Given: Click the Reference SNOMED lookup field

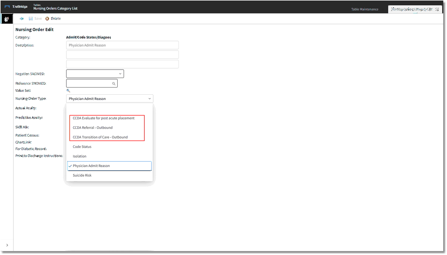Looking at the screenshot, I should [92, 83].
